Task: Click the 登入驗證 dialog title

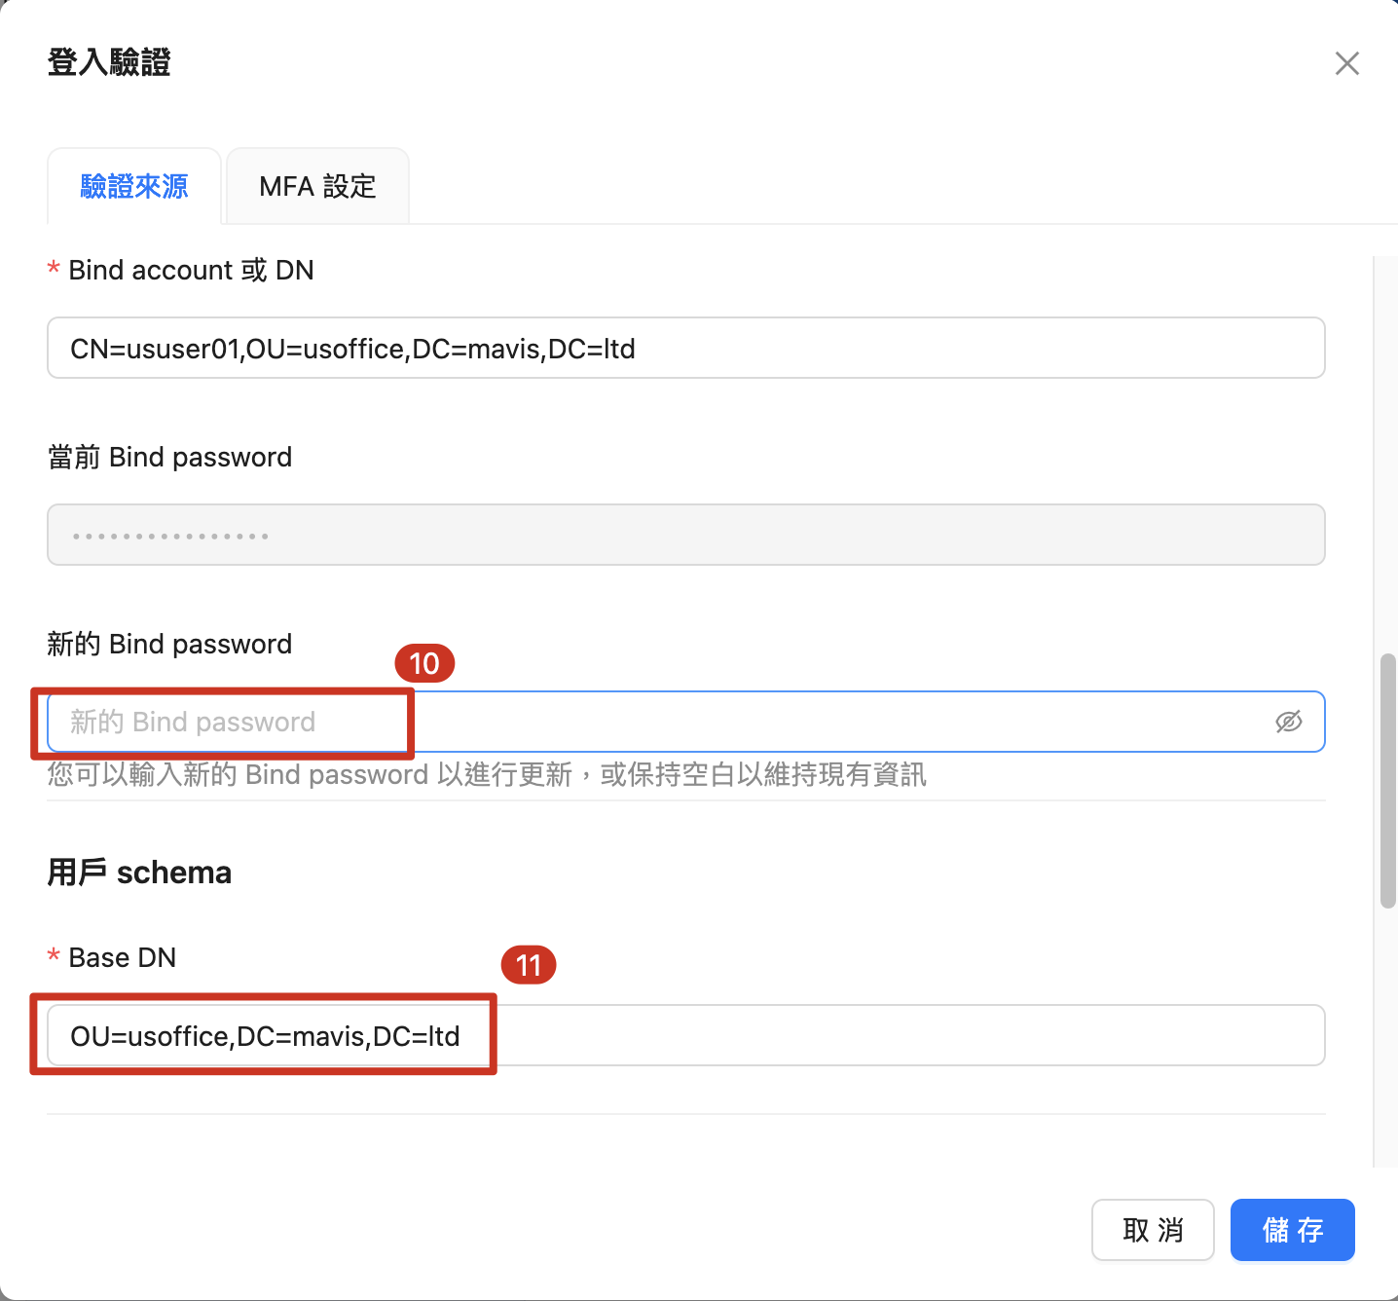Action: click(x=109, y=62)
